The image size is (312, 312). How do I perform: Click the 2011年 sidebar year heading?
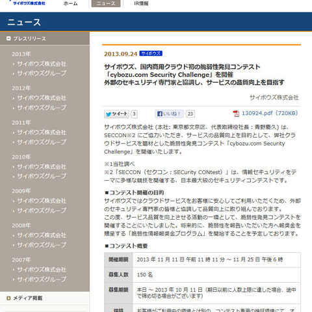click(x=21, y=123)
